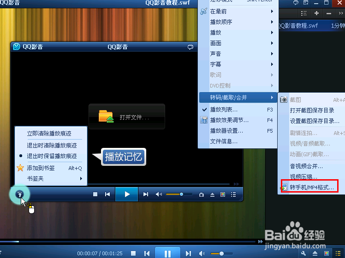Go to previous track in inner player

(107, 194)
